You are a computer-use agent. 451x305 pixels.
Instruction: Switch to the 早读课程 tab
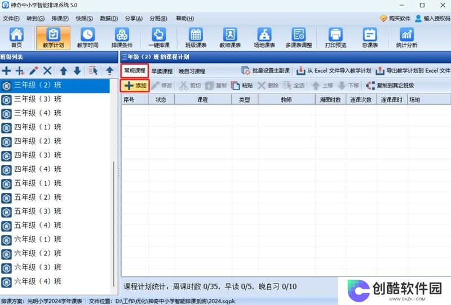(x=162, y=71)
